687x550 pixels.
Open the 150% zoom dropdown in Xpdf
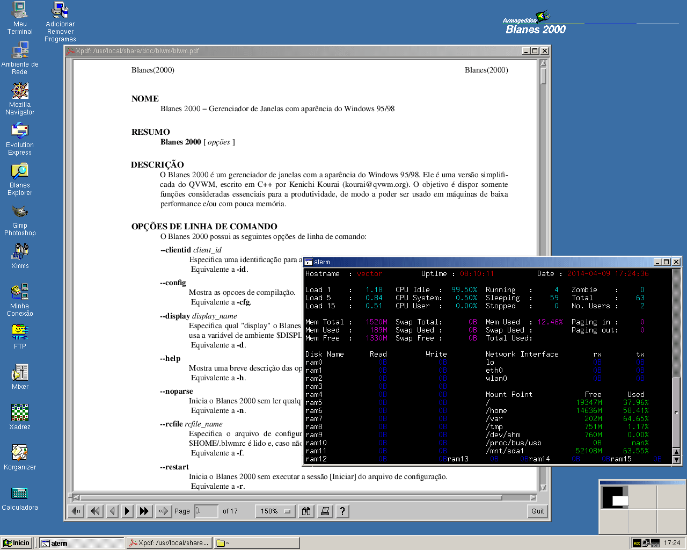tap(275, 511)
